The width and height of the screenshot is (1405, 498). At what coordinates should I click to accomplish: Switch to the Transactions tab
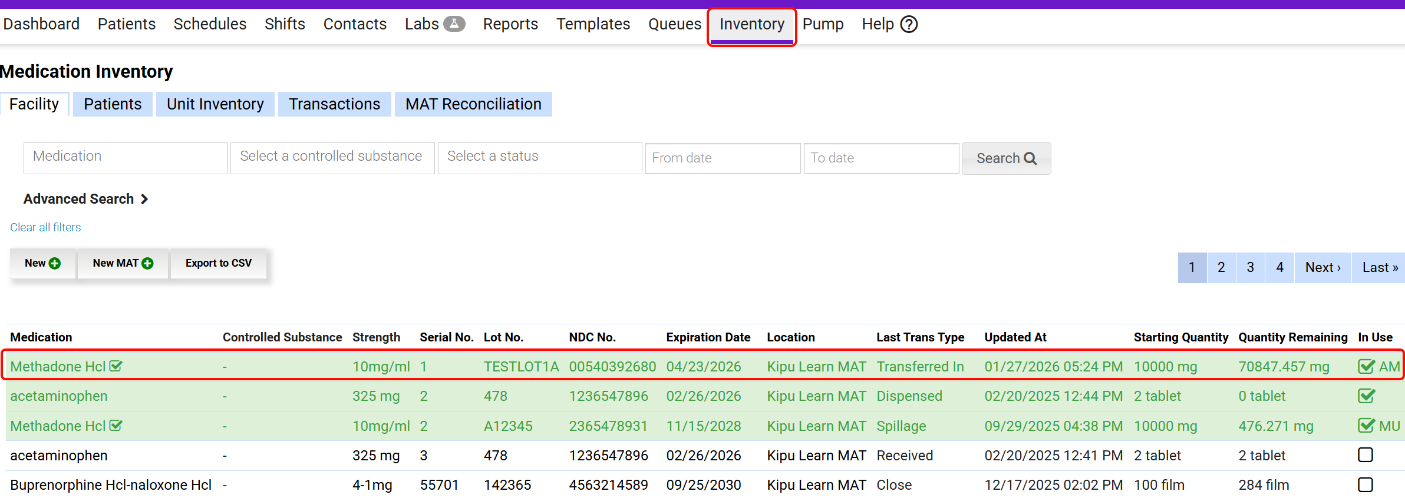[x=334, y=104]
